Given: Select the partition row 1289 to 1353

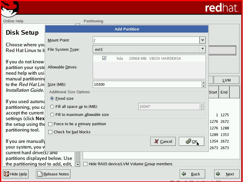Looking at the screenshot, I should pos(224,134).
